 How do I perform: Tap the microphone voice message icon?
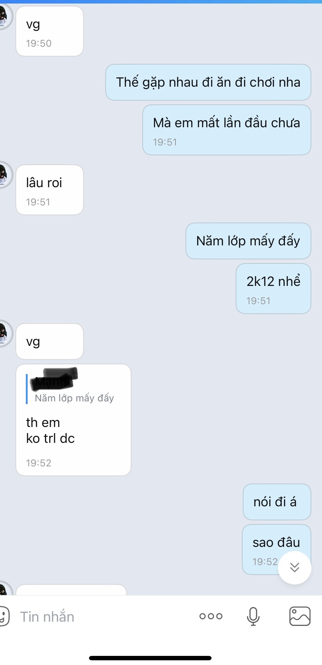pyautogui.click(x=253, y=616)
